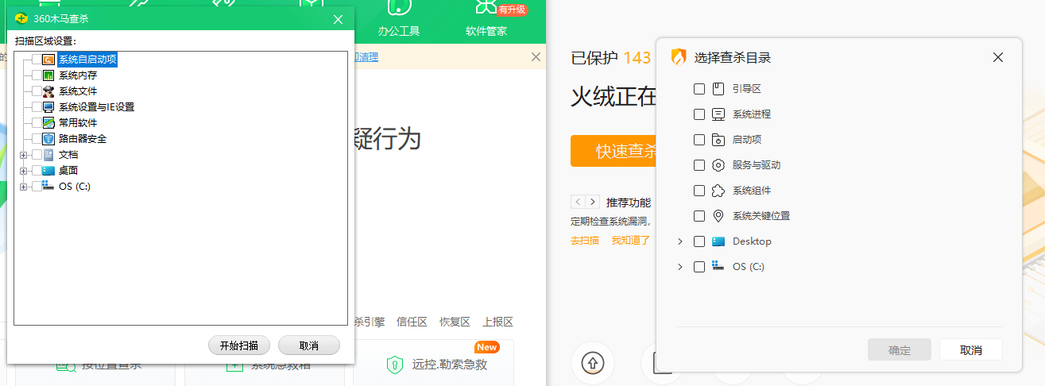Check the 引导区 checkbox
1045x386 pixels.
coord(699,89)
